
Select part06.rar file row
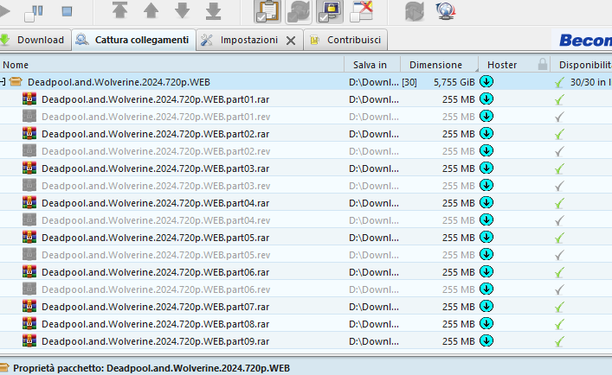306,272
